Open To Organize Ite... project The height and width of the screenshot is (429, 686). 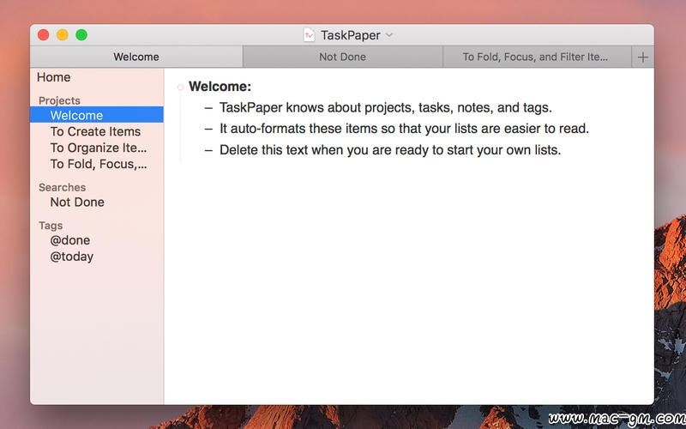pyautogui.click(x=97, y=148)
